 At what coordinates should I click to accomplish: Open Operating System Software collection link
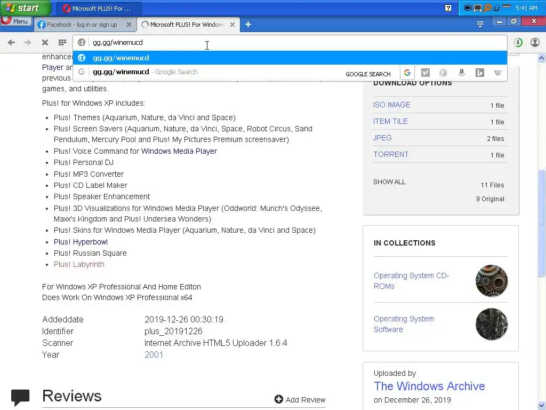pos(404,324)
